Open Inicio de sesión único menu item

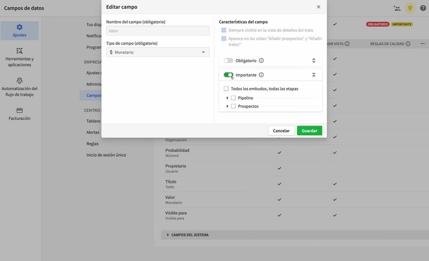click(106, 155)
